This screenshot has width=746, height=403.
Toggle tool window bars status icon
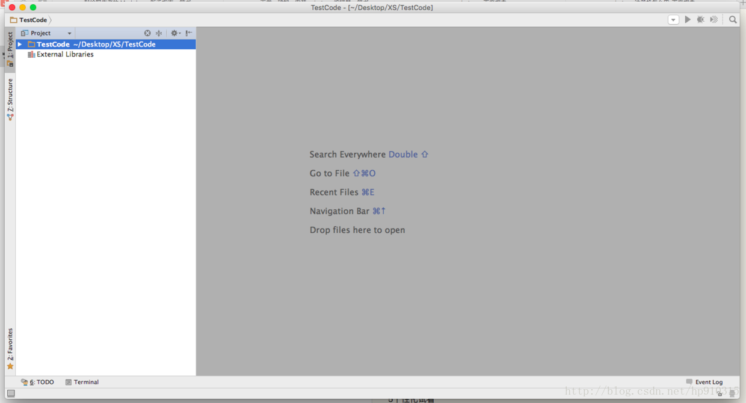point(11,393)
